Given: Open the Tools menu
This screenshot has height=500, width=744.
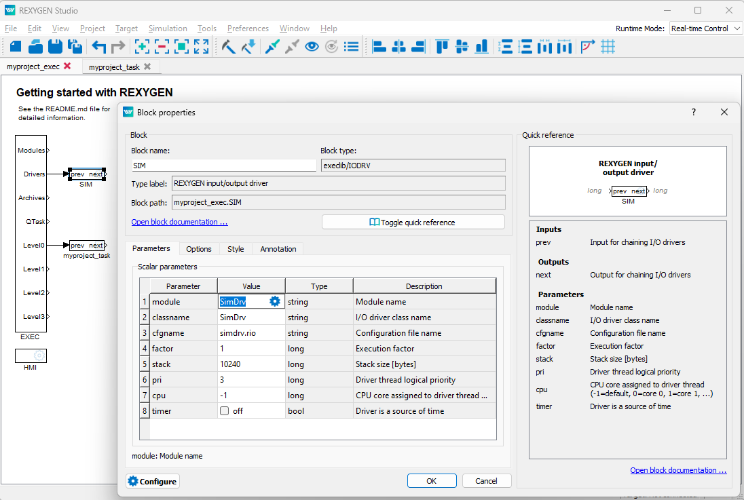Looking at the screenshot, I should click(x=207, y=28).
